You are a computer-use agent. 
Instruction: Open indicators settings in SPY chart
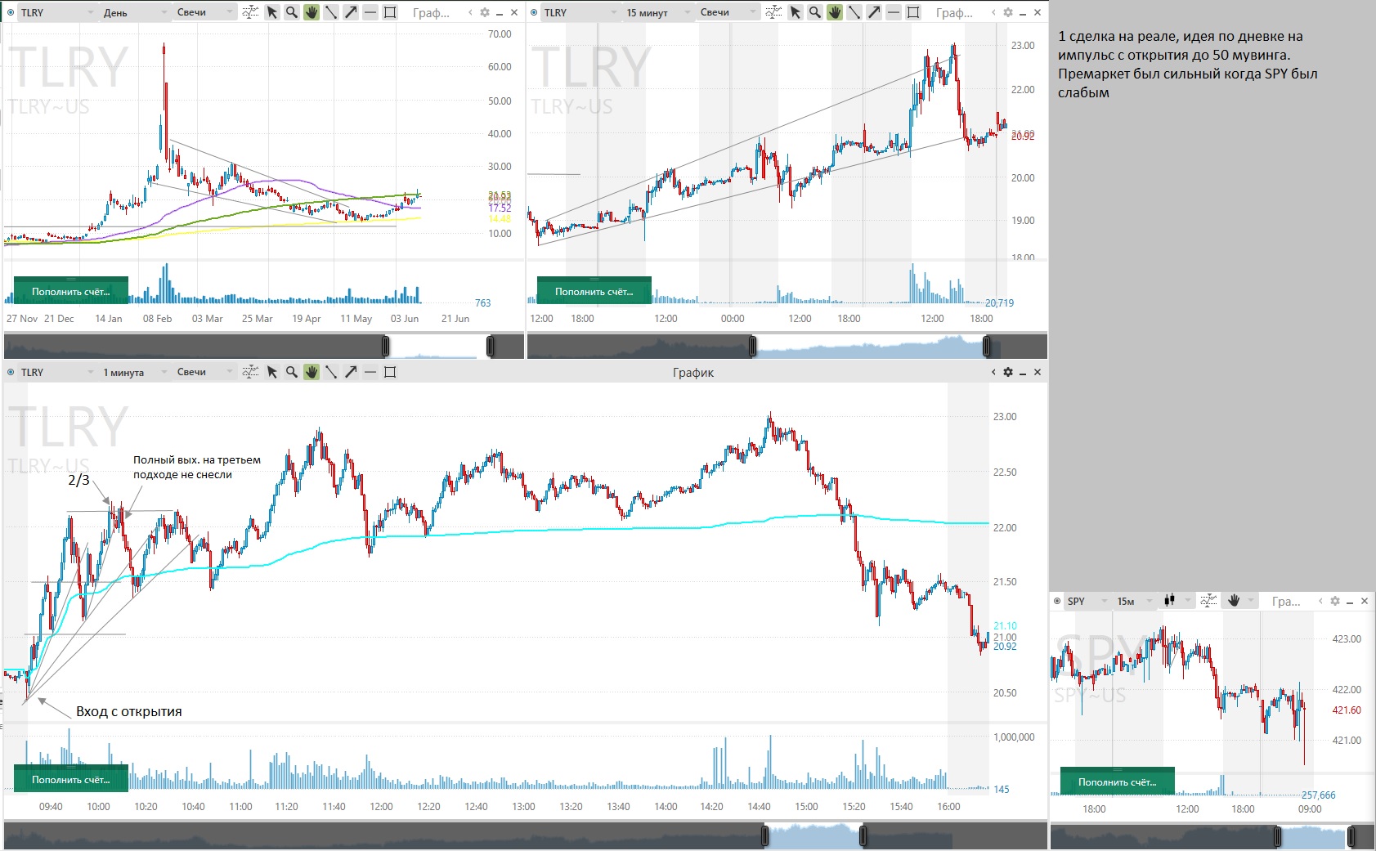[1208, 601]
